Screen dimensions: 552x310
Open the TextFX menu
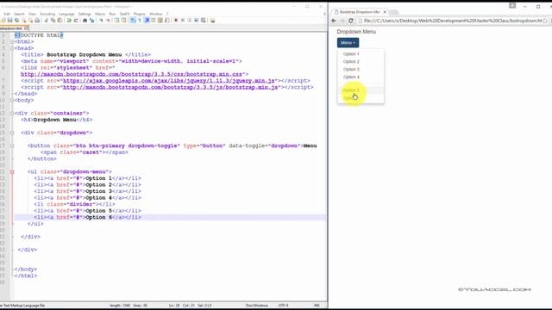[x=124, y=14]
